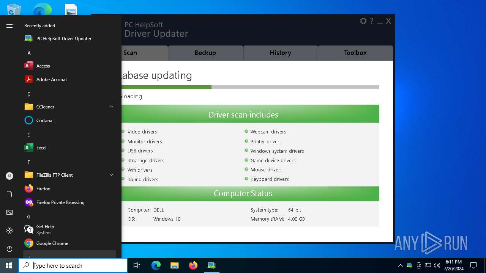Open Microsoft Edge desktop shortcut

pyautogui.click(x=43, y=10)
